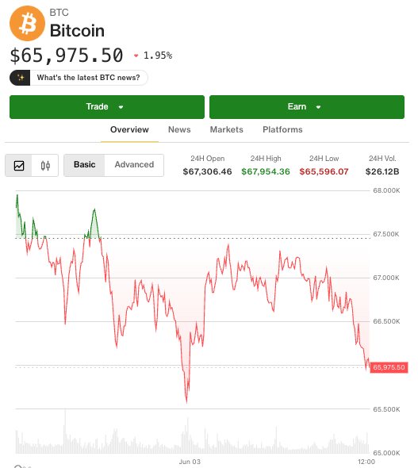Viewport: 418px width, 468px height.
Task: Click the $65,975.50 current price
Action: (x=67, y=56)
